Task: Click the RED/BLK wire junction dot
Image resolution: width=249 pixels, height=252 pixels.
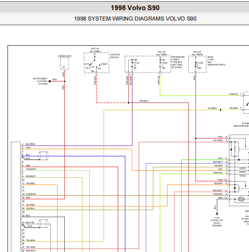Action: click(128, 103)
